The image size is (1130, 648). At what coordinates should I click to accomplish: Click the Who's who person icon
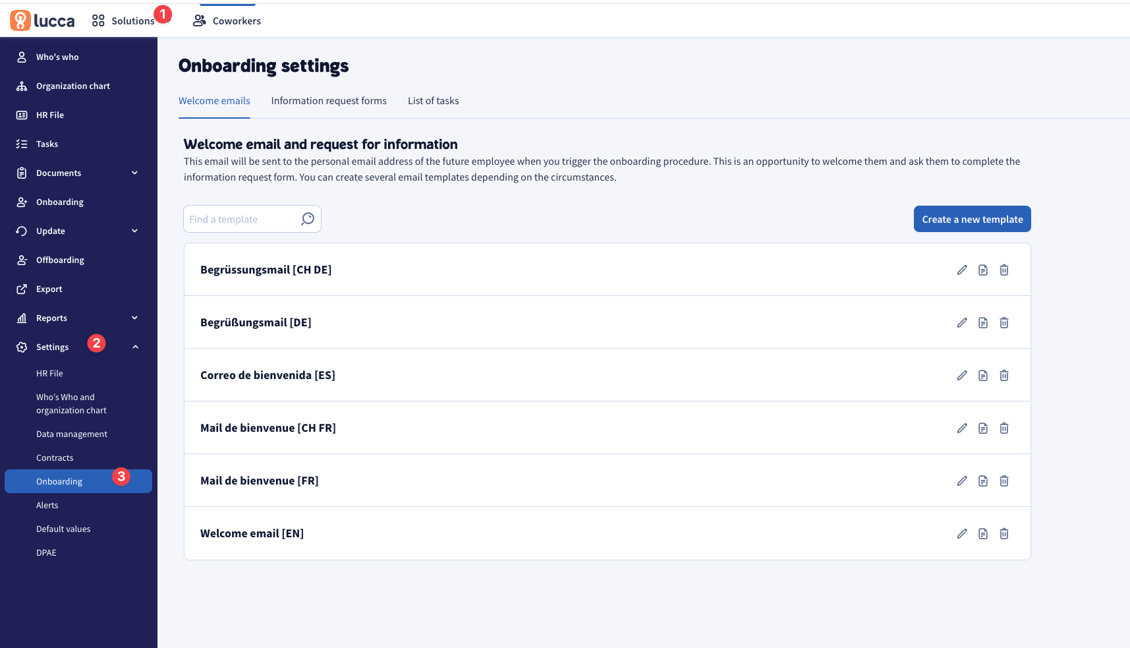point(22,57)
